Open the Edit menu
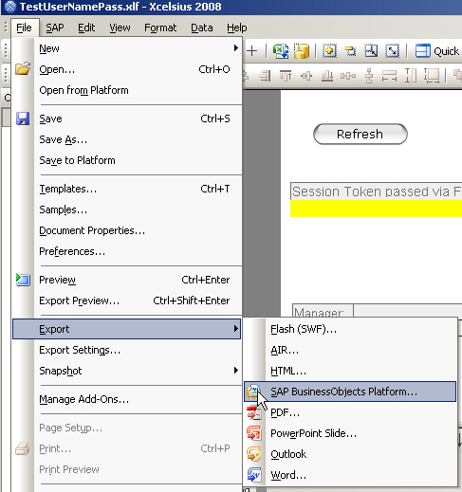The width and height of the screenshot is (462, 492). coord(86,27)
